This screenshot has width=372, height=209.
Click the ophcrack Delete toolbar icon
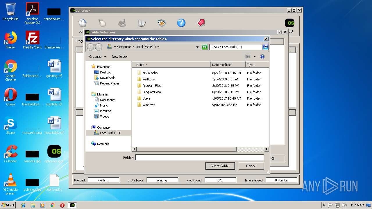[102, 23]
